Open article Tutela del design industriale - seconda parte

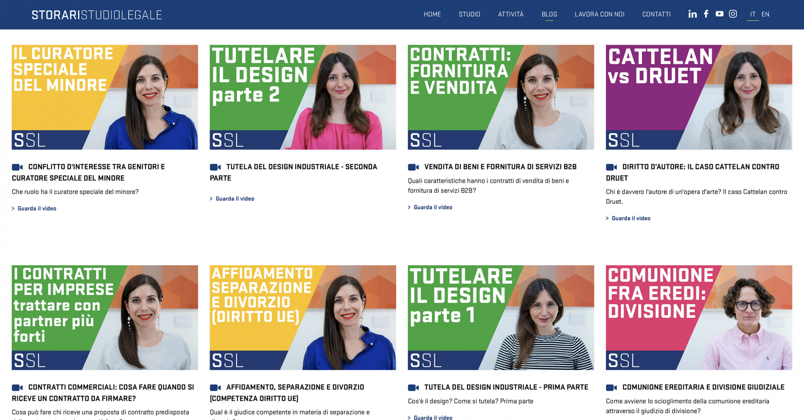294,172
